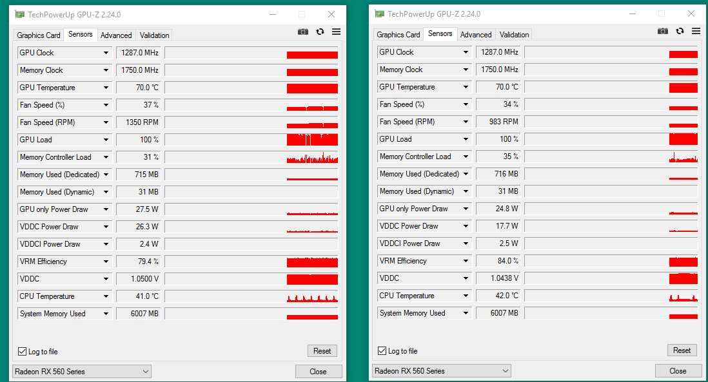Open the hamburger menu in left GPU-Z window

pos(336,32)
